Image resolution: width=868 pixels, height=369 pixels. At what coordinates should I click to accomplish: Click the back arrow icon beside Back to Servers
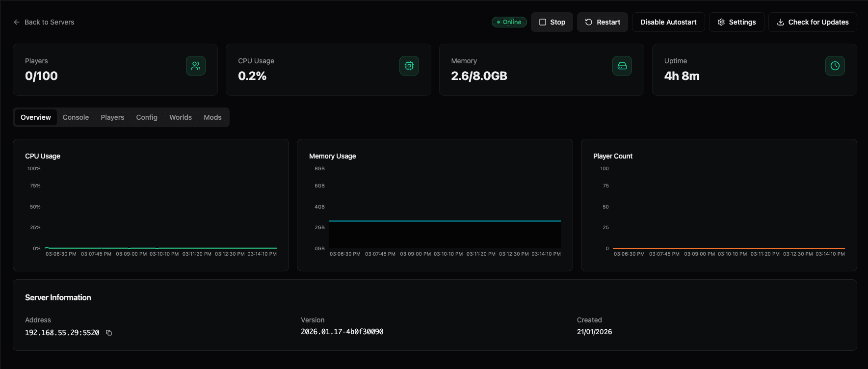coord(17,22)
